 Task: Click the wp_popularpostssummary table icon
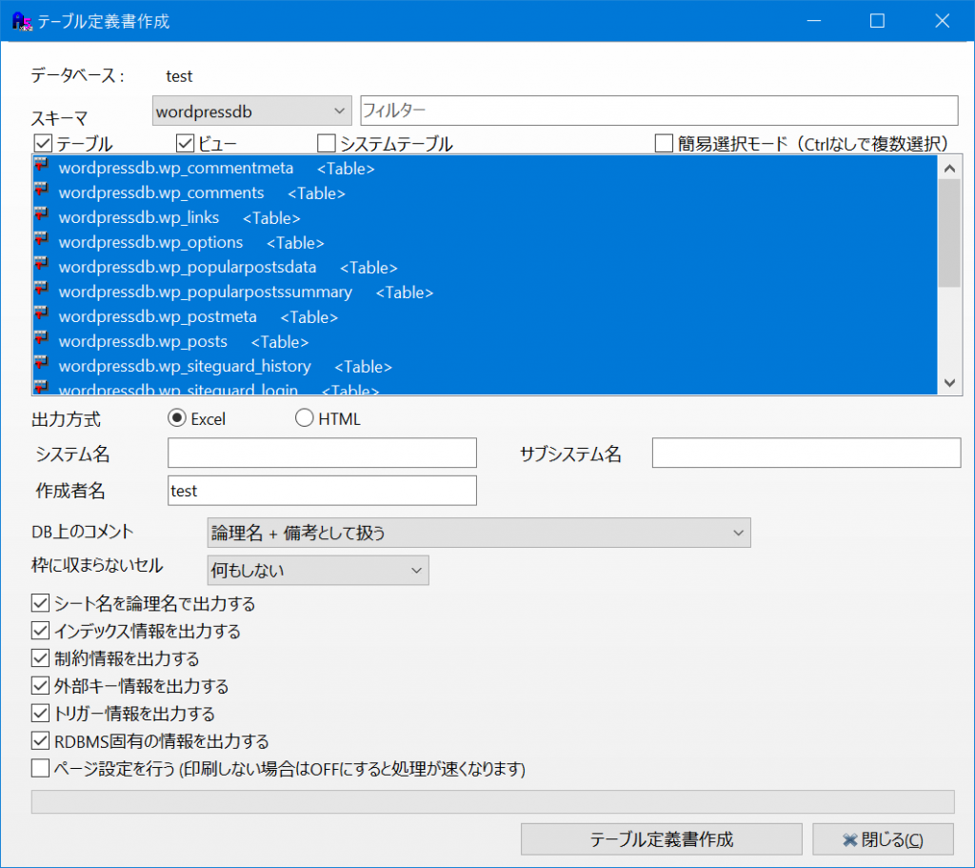pyautogui.click(x=41, y=290)
